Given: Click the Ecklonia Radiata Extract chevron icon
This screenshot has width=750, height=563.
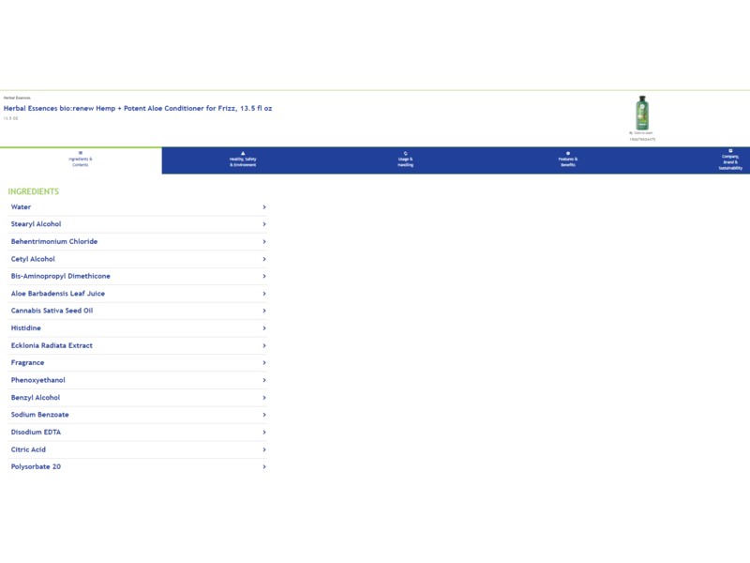Looking at the screenshot, I should [264, 345].
